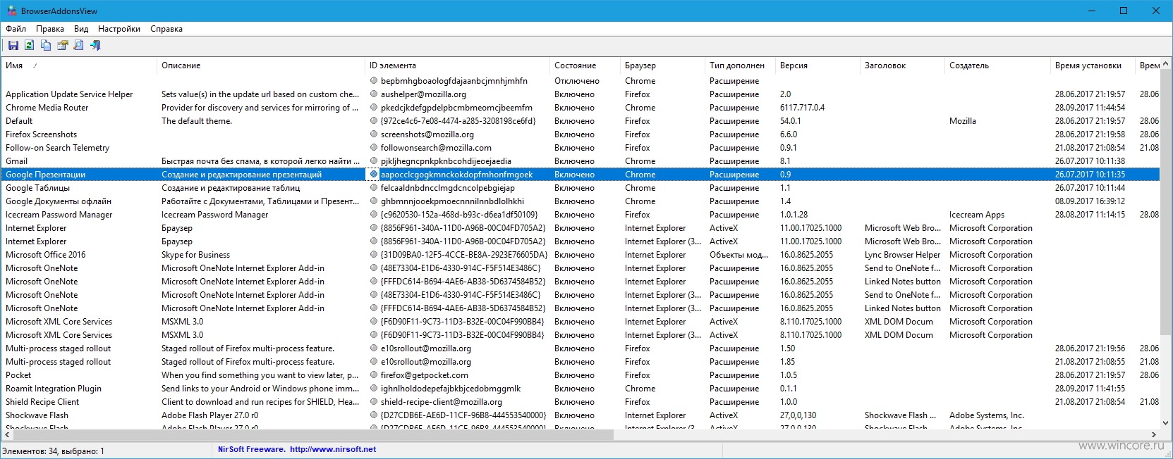Save selected items with the floppy disk icon
Viewport: 1173px width, 459px height.
point(13,46)
